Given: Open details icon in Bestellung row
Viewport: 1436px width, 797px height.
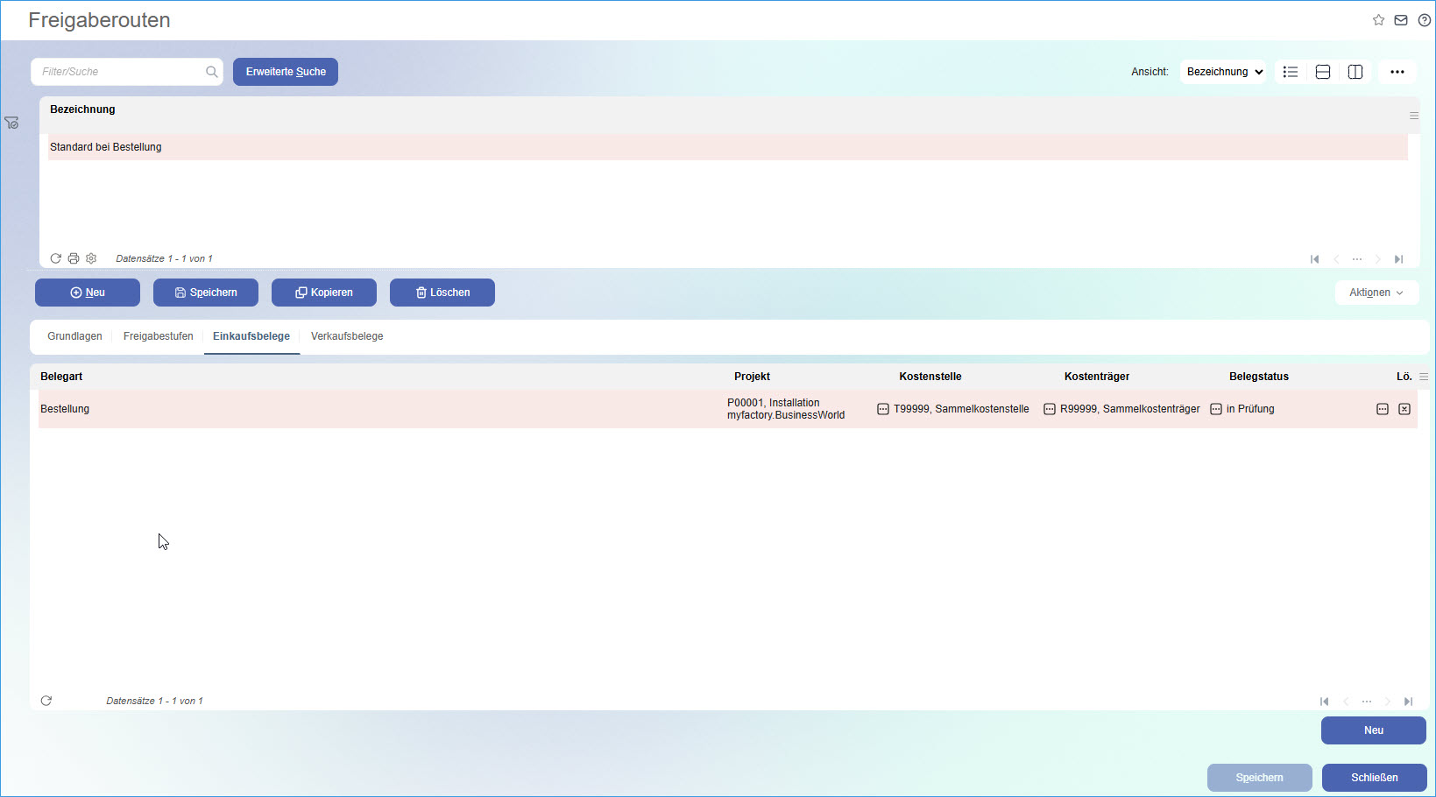Looking at the screenshot, I should pyautogui.click(x=1383, y=409).
